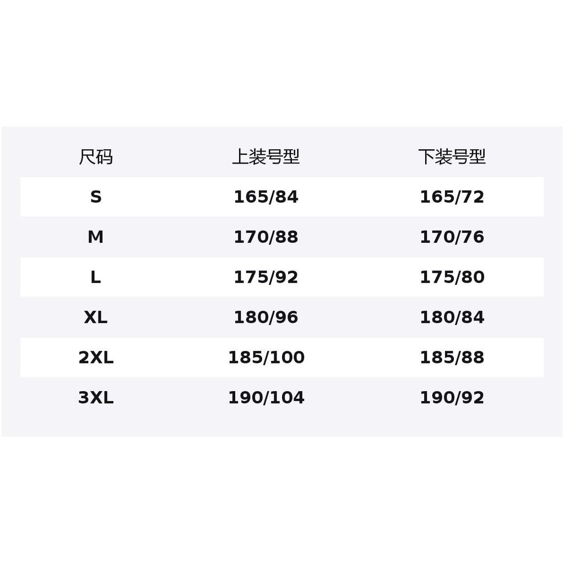This screenshot has height=564, width=564.
Task: Select the XL size row label
Action: [96, 317]
